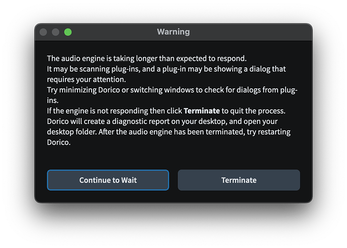347x248 pixels.
Task: Click the line 'The audio engine is taking longer'
Action: (x=147, y=58)
